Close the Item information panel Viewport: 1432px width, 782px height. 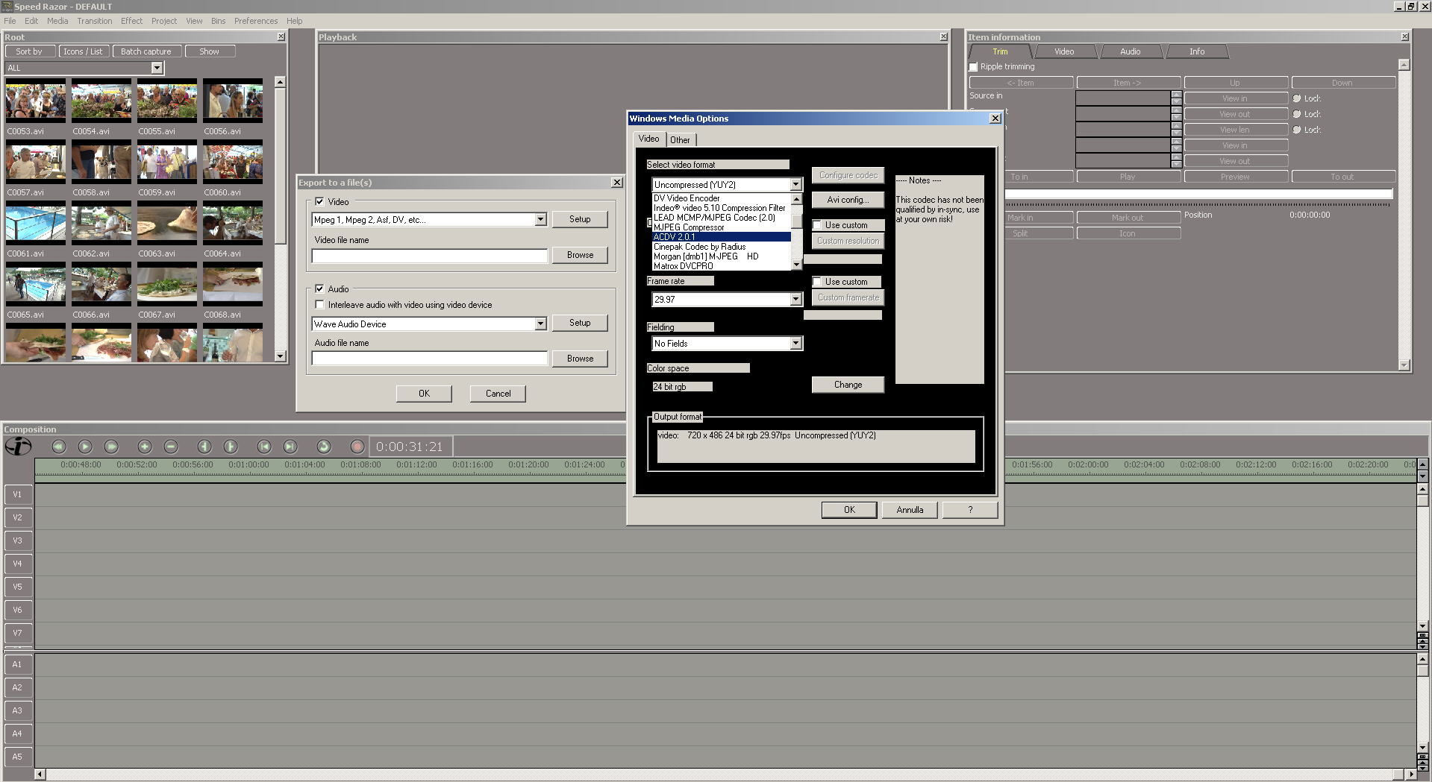(1405, 37)
